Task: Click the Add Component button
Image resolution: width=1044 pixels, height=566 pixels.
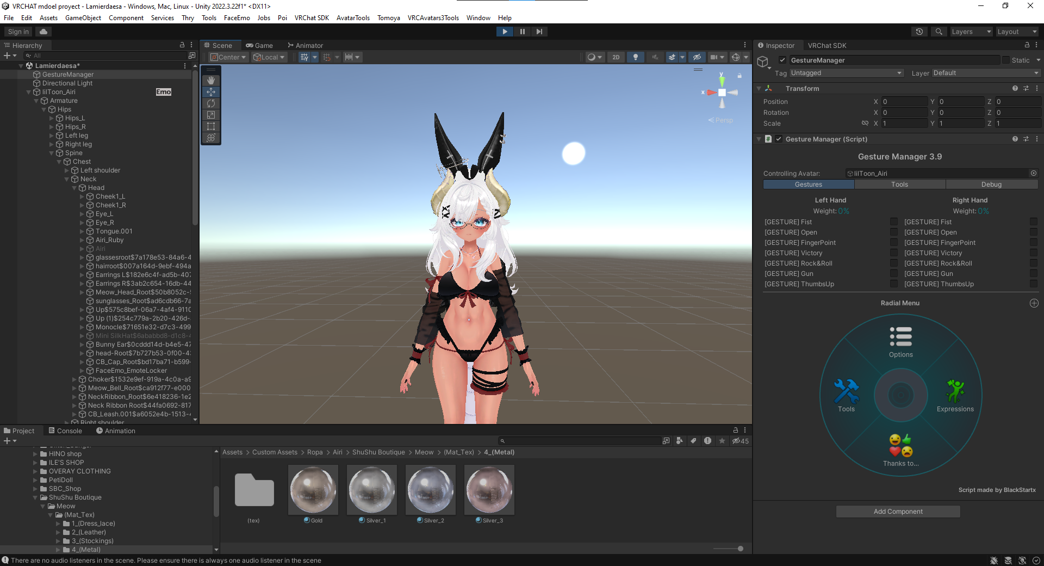Action: point(898,512)
